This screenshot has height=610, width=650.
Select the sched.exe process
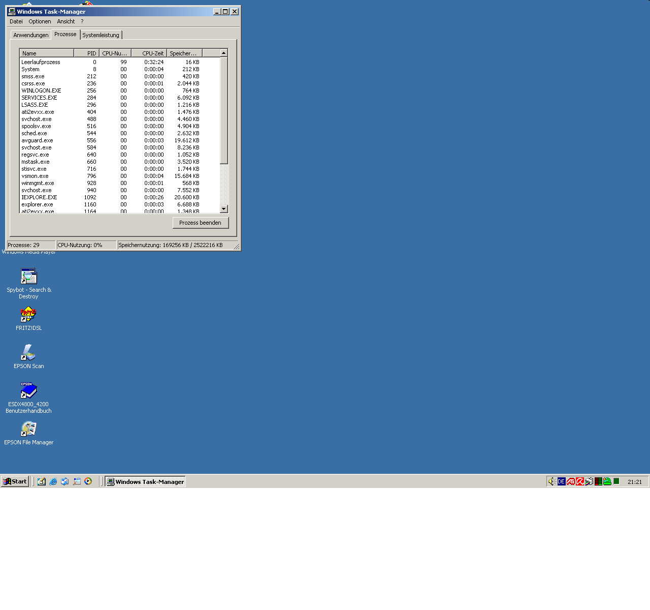coord(119,133)
